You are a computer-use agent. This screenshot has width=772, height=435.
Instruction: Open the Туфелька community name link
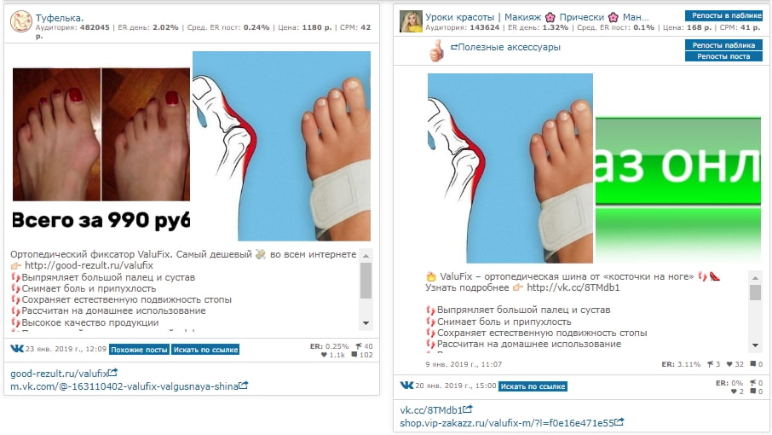[x=60, y=18]
